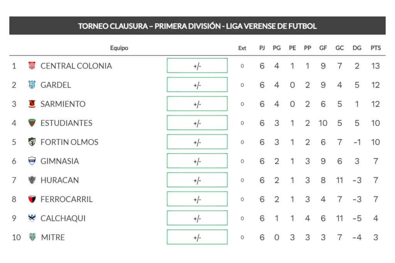Expand the +/- box for Central Colonia
The height and width of the screenshot is (263, 395).
pyautogui.click(x=197, y=66)
